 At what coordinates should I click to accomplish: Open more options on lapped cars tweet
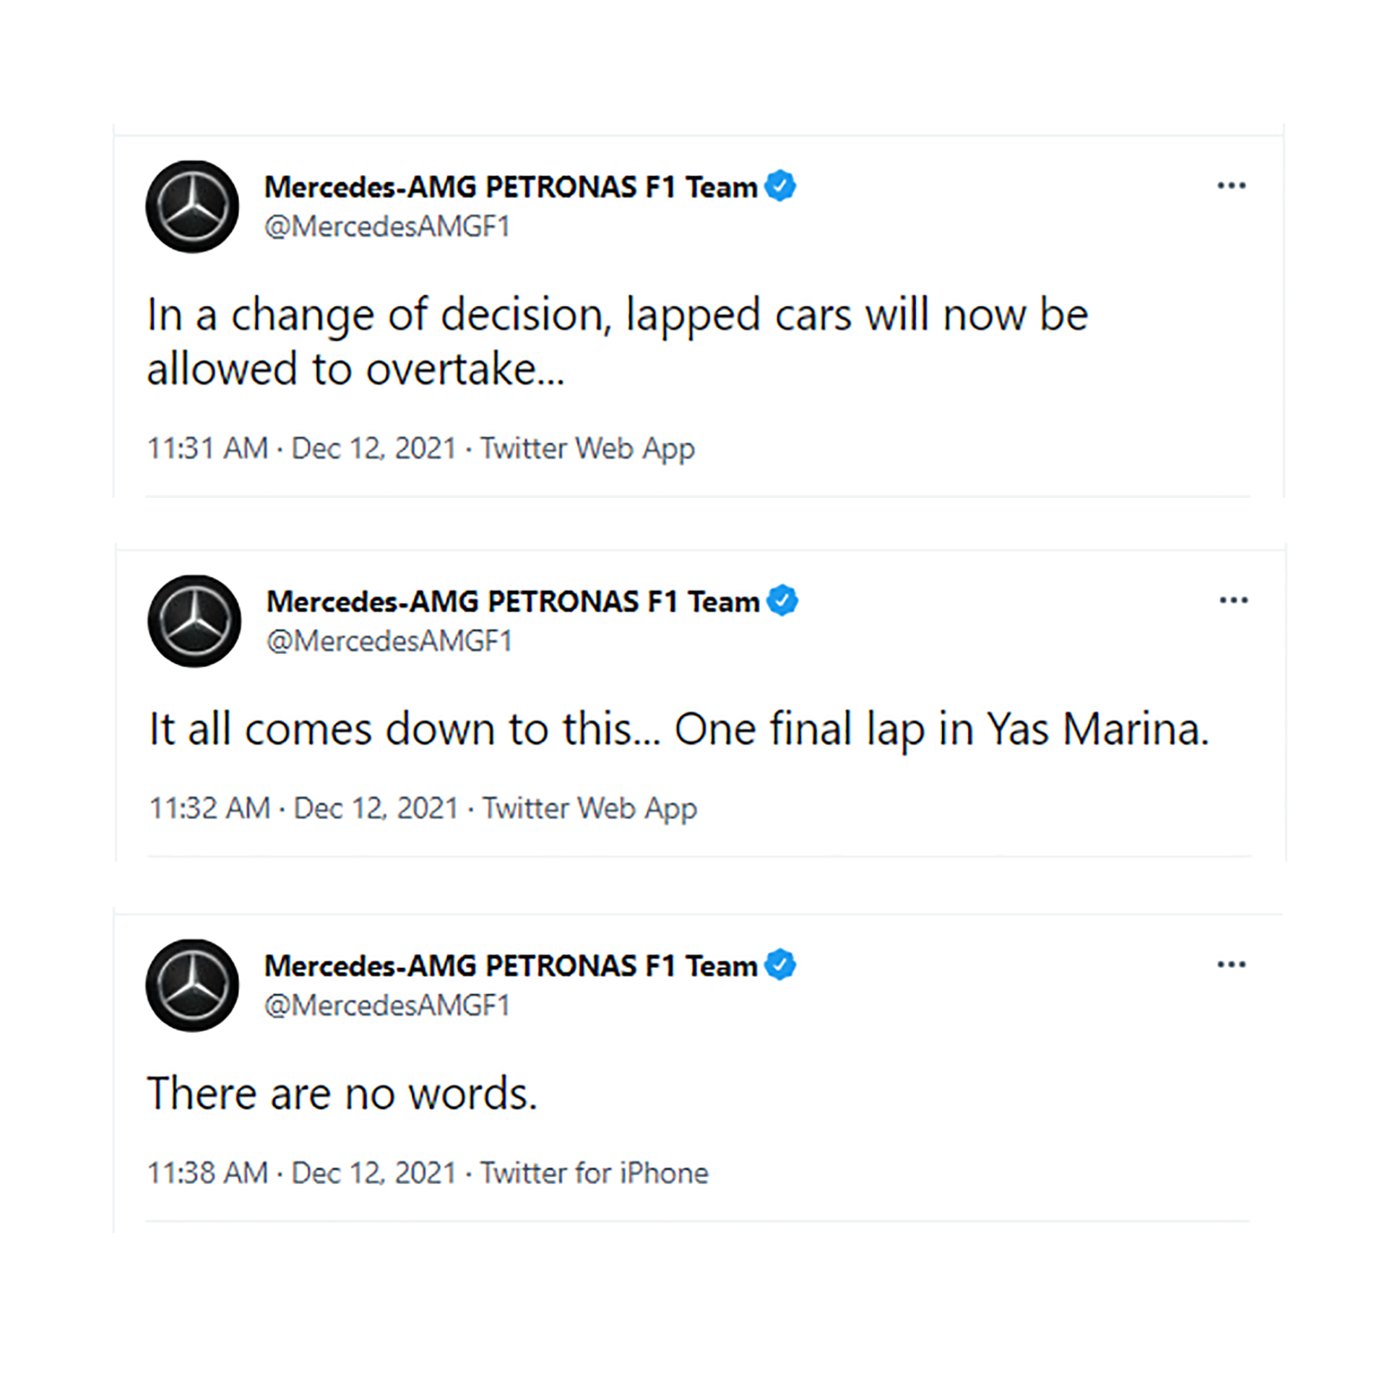(1232, 186)
